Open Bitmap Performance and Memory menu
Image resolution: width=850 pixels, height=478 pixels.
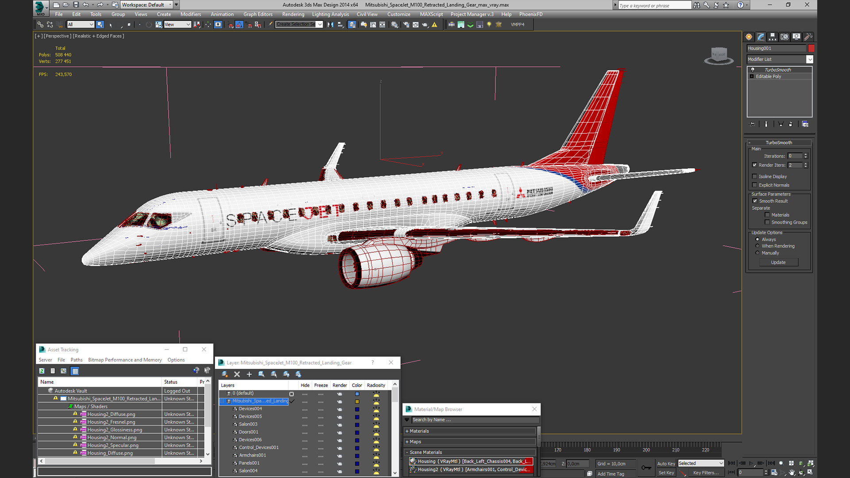click(x=125, y=360)
